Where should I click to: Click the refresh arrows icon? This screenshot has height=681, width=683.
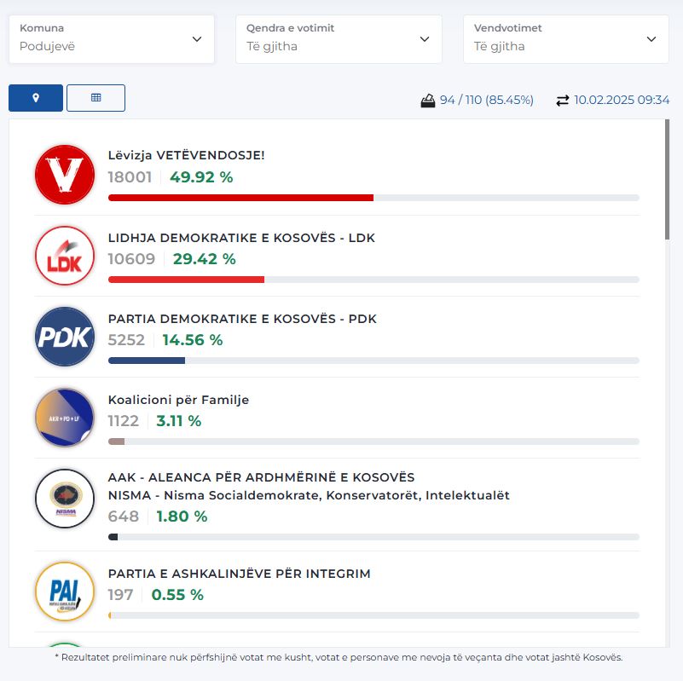click(x=562, y=101)
